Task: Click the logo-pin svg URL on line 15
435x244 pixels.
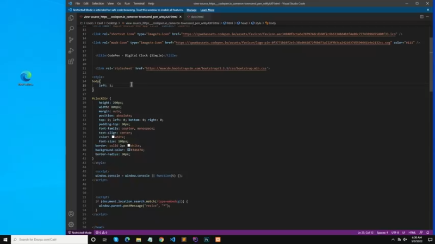Action: tap(283, 43)
